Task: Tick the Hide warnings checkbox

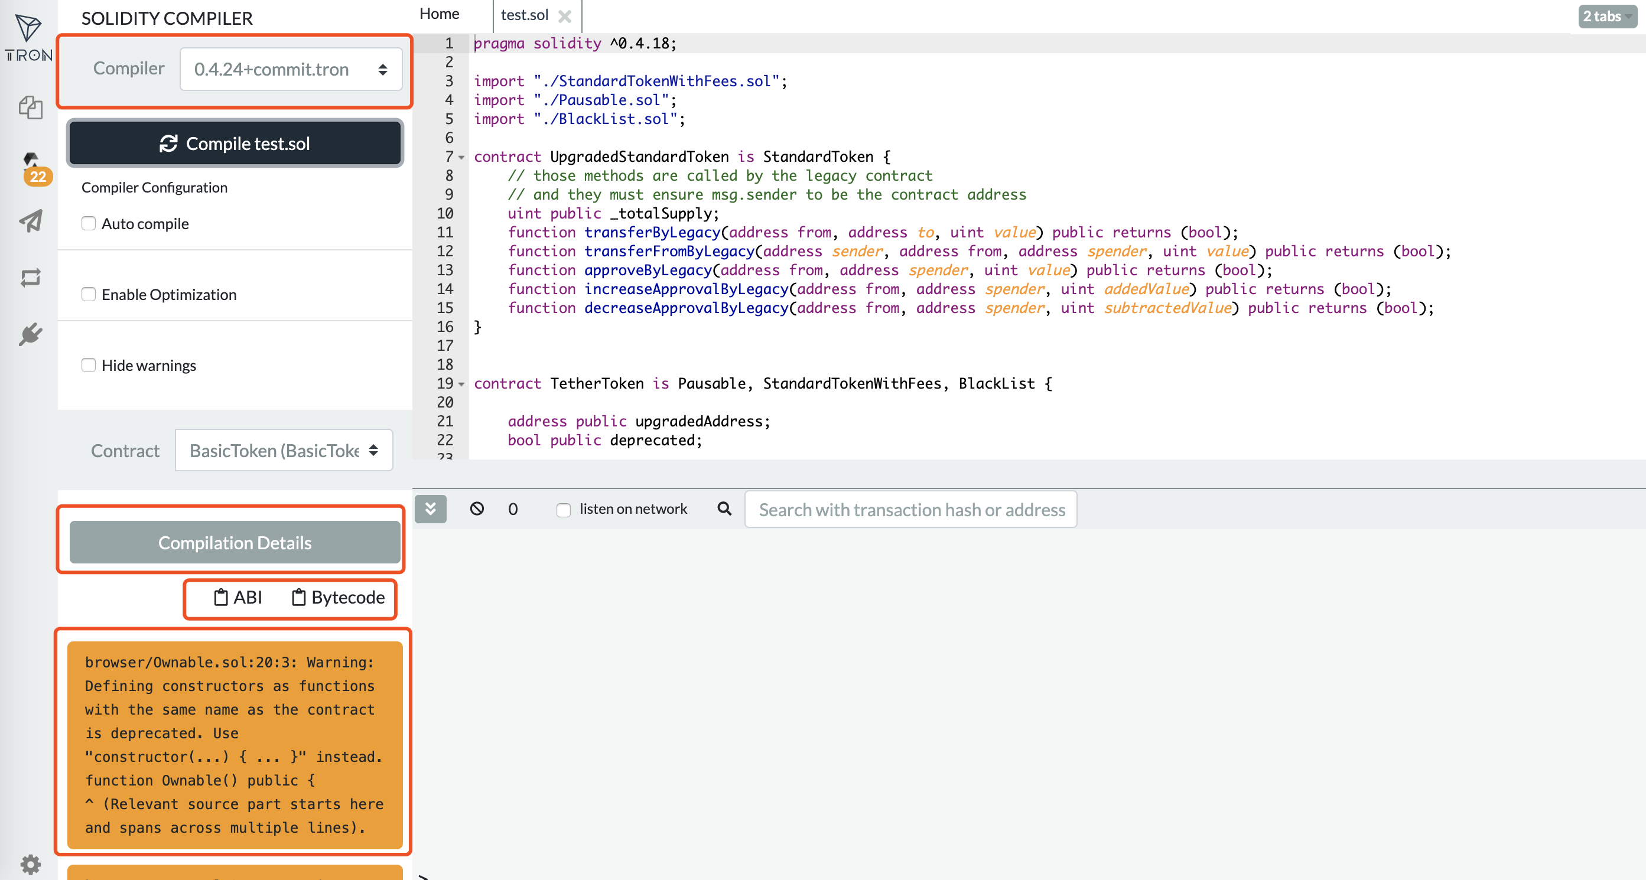Action: point(89,365)
